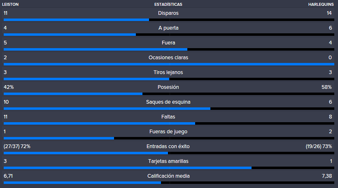Click the blue Disparos progress bar
This screenshot has width=338, height=188.
pyautogui.click(x=76, y=20)
